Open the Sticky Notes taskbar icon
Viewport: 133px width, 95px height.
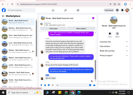[x=60, y=93]
